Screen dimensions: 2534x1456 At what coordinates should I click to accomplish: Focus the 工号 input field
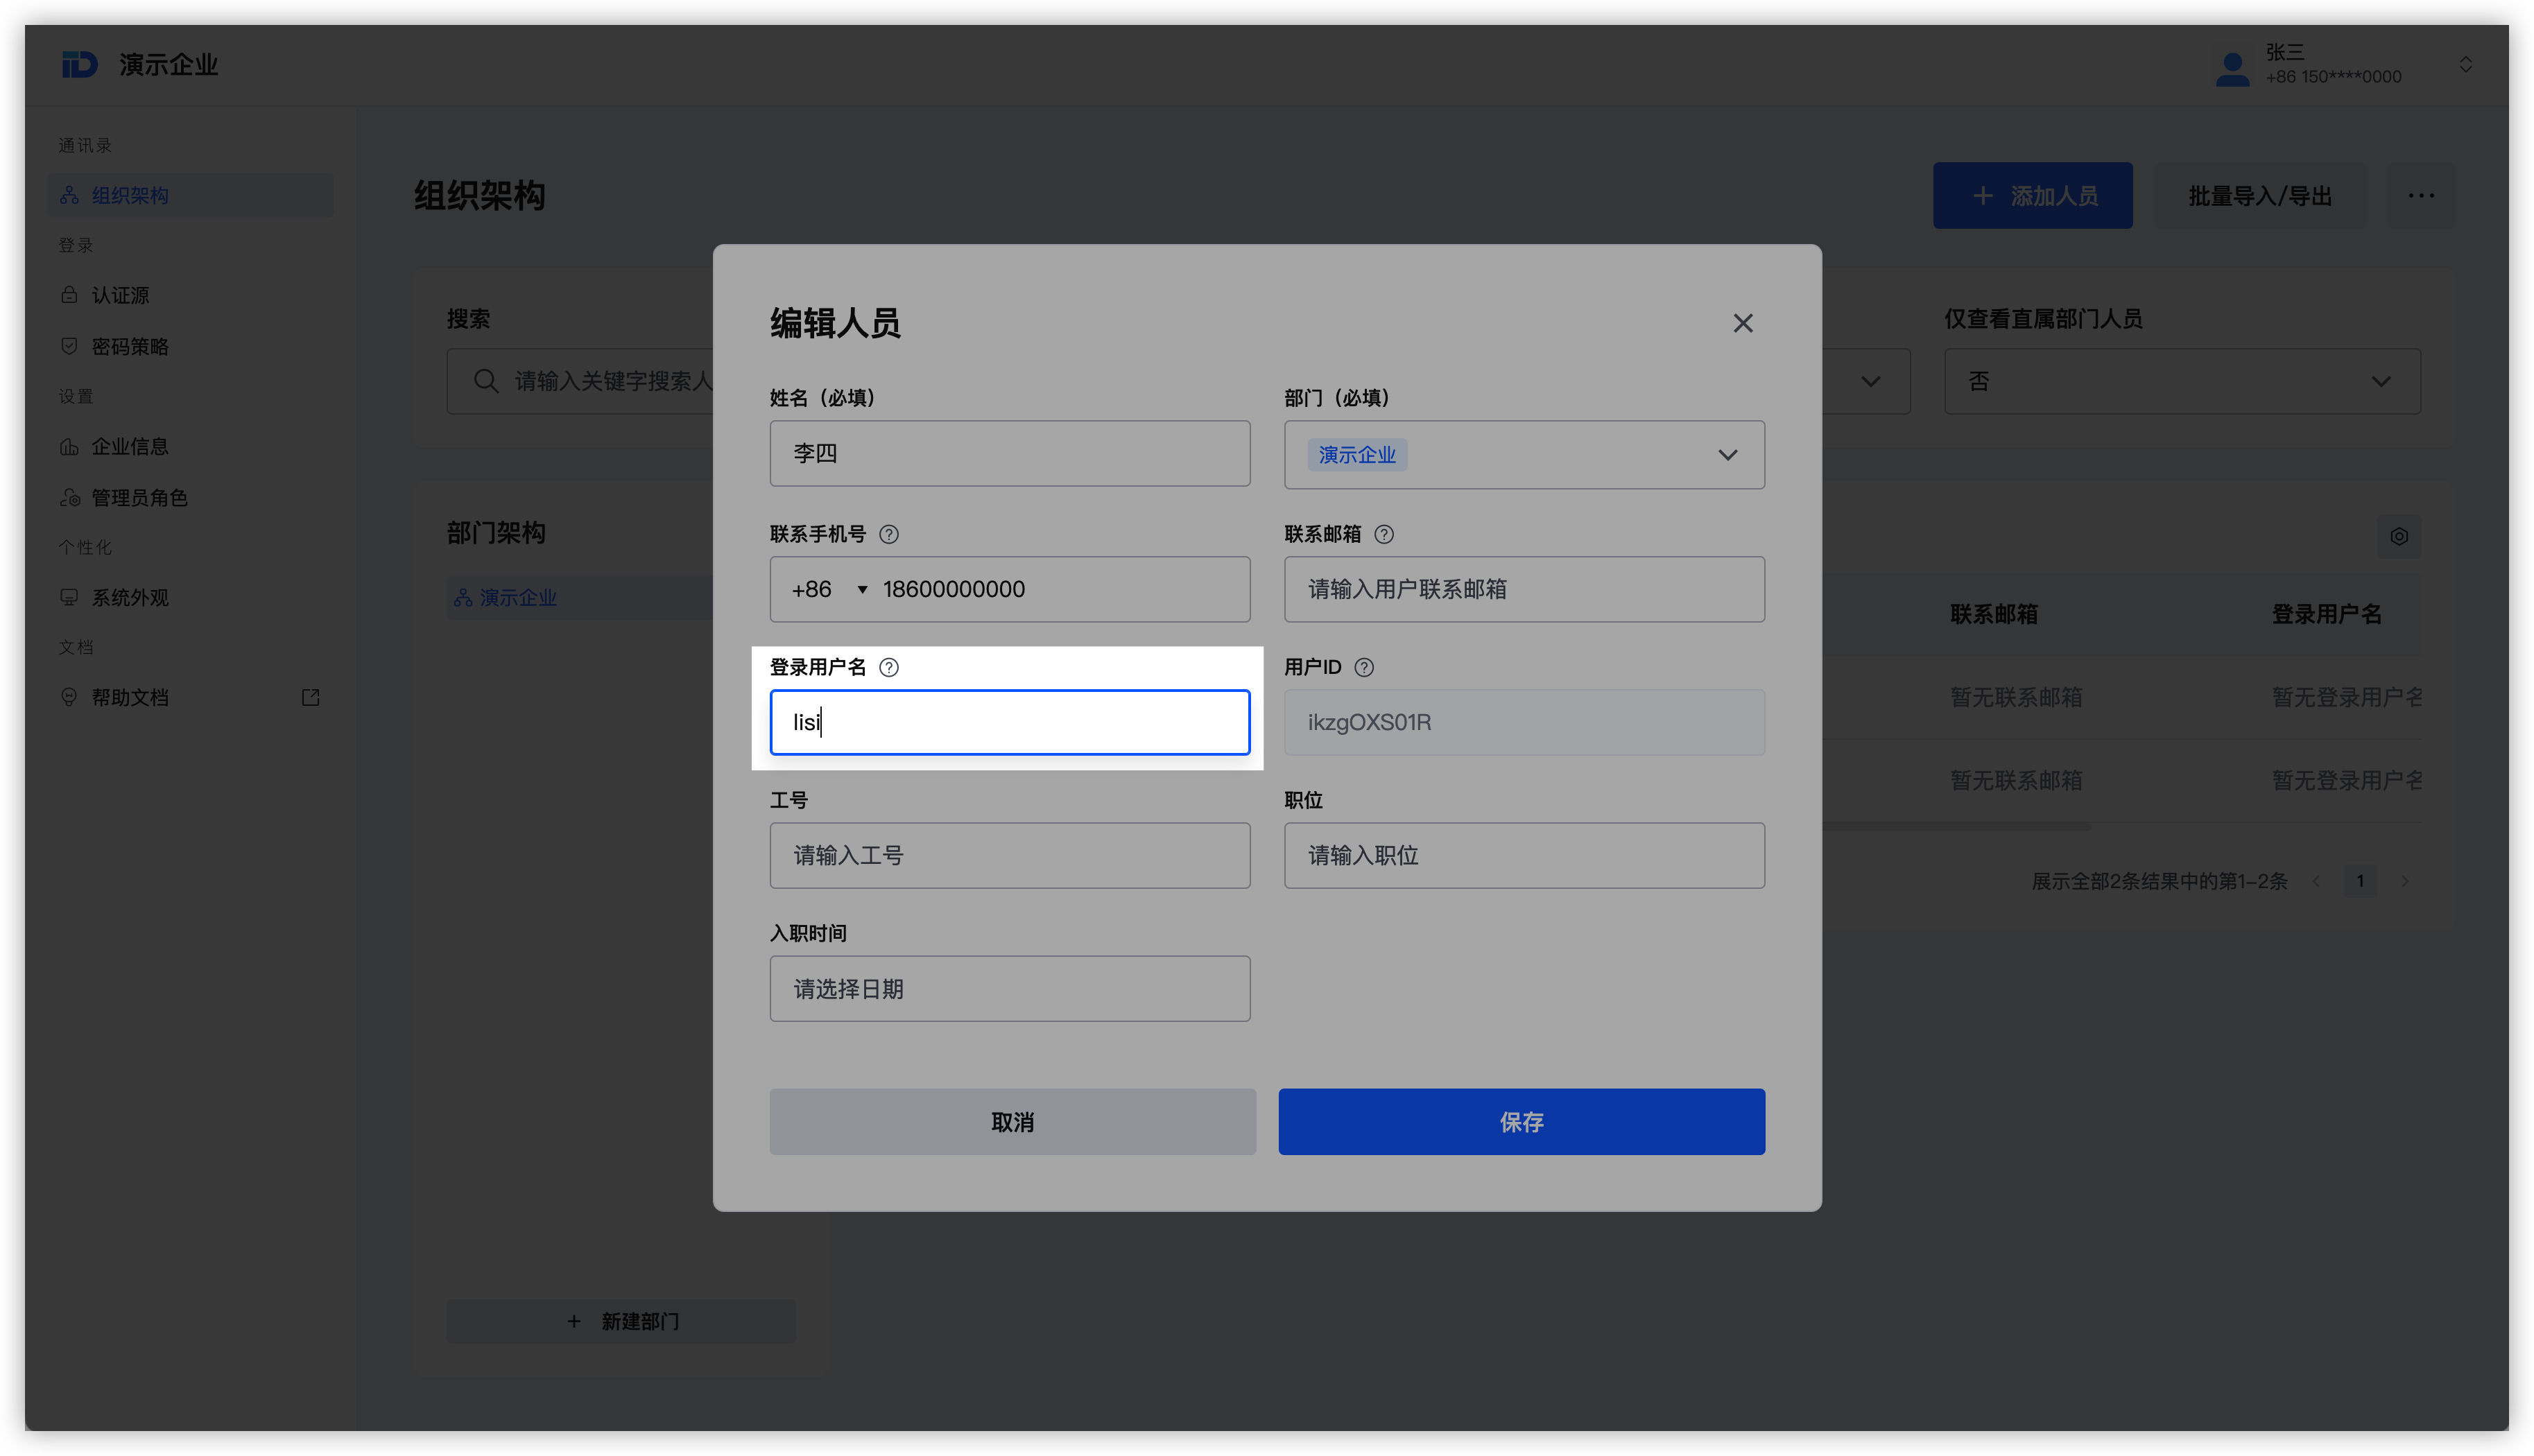[x=1009, y=855]
